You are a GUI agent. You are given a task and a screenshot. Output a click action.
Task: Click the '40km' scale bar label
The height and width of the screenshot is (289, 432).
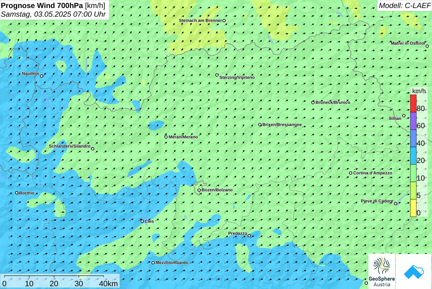point(108,284)
